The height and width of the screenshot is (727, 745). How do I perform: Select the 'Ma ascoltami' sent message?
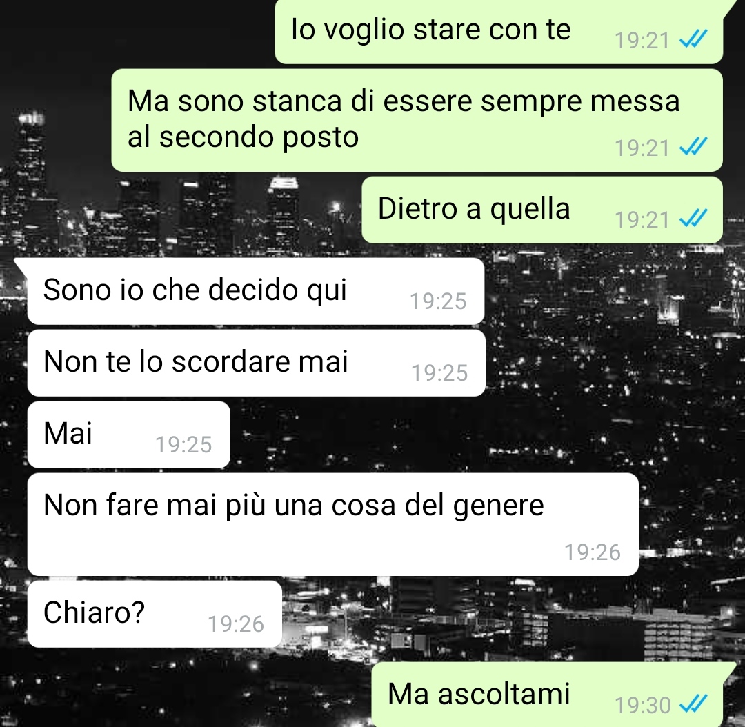coord(547,695)
